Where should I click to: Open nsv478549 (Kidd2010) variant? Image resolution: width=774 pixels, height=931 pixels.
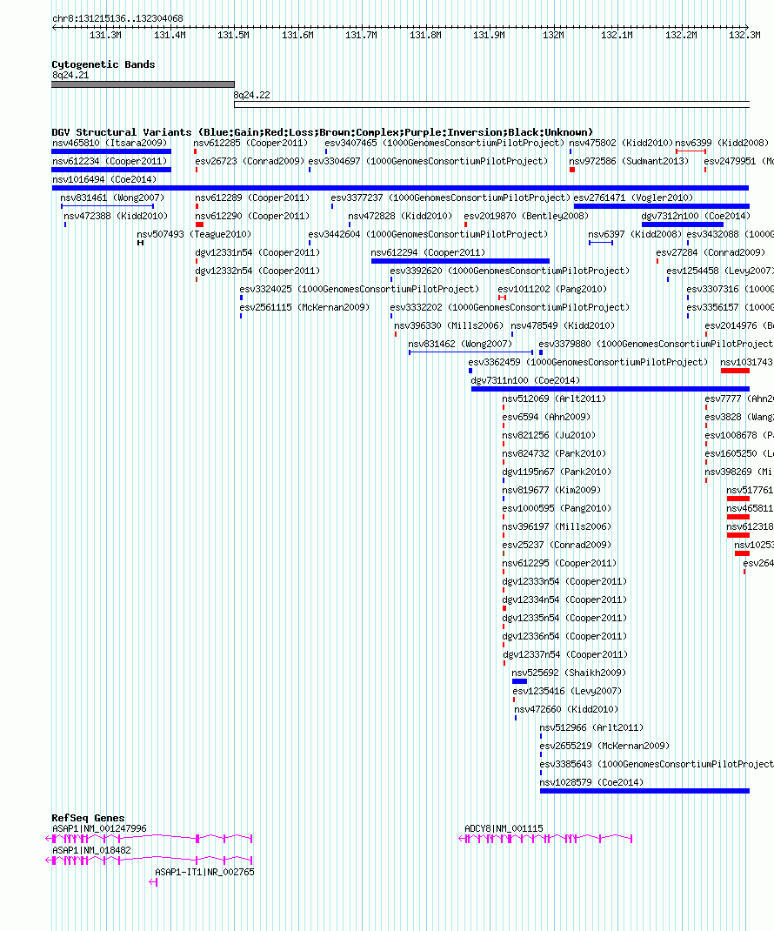563,326
